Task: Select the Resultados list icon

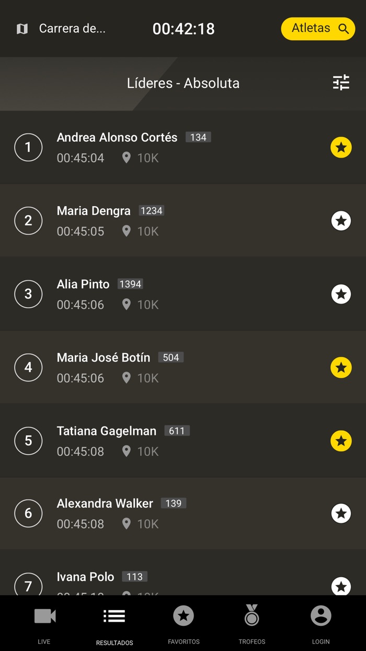Action: coord(114,616)
